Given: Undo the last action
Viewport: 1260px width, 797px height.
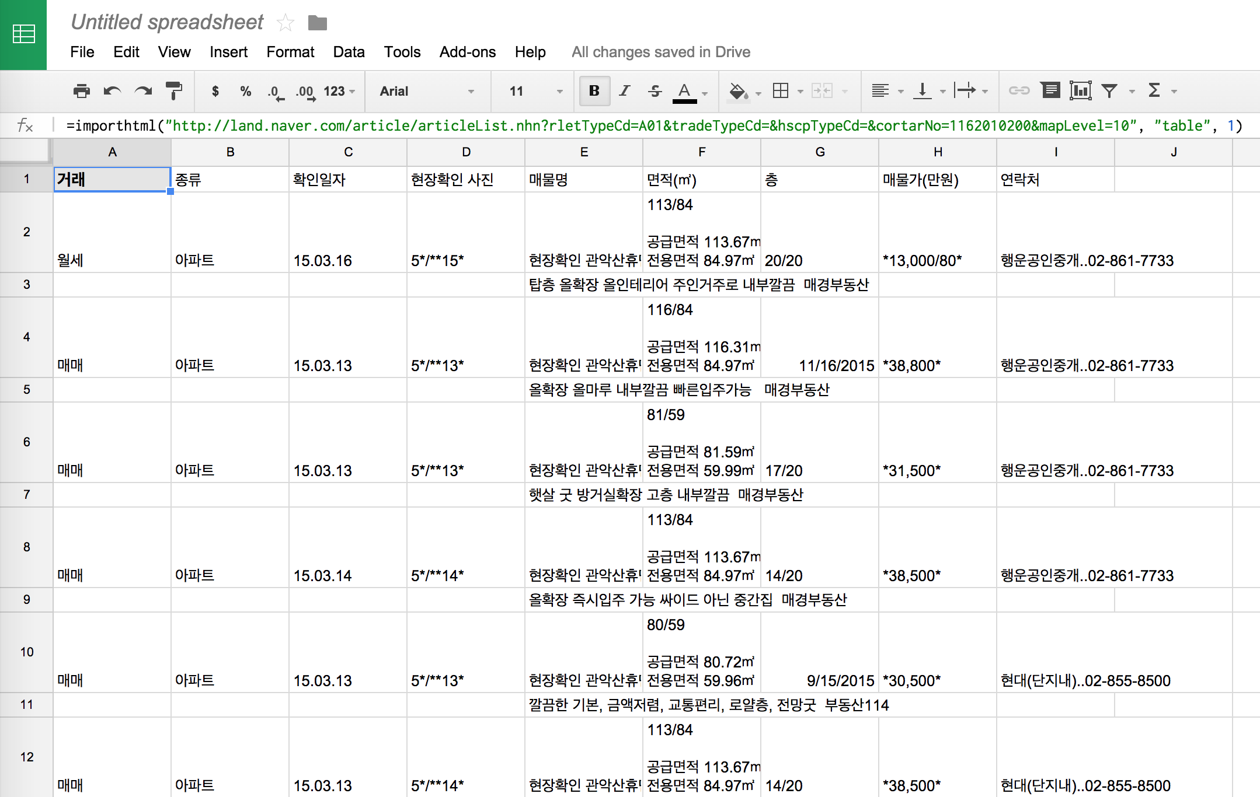Looking at the screenshot, I should [x=112, y=91].
